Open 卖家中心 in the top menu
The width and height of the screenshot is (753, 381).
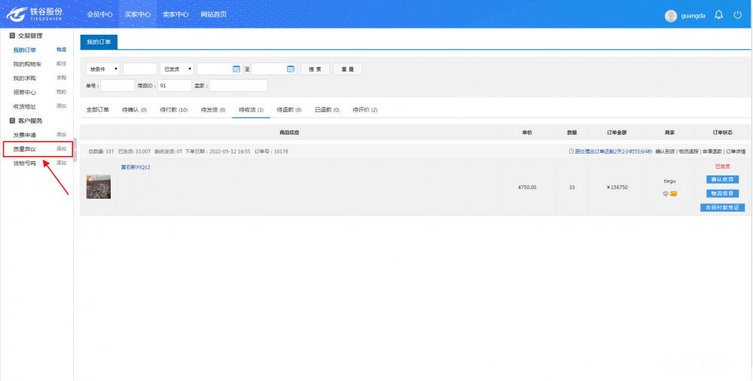pos(175,14)
